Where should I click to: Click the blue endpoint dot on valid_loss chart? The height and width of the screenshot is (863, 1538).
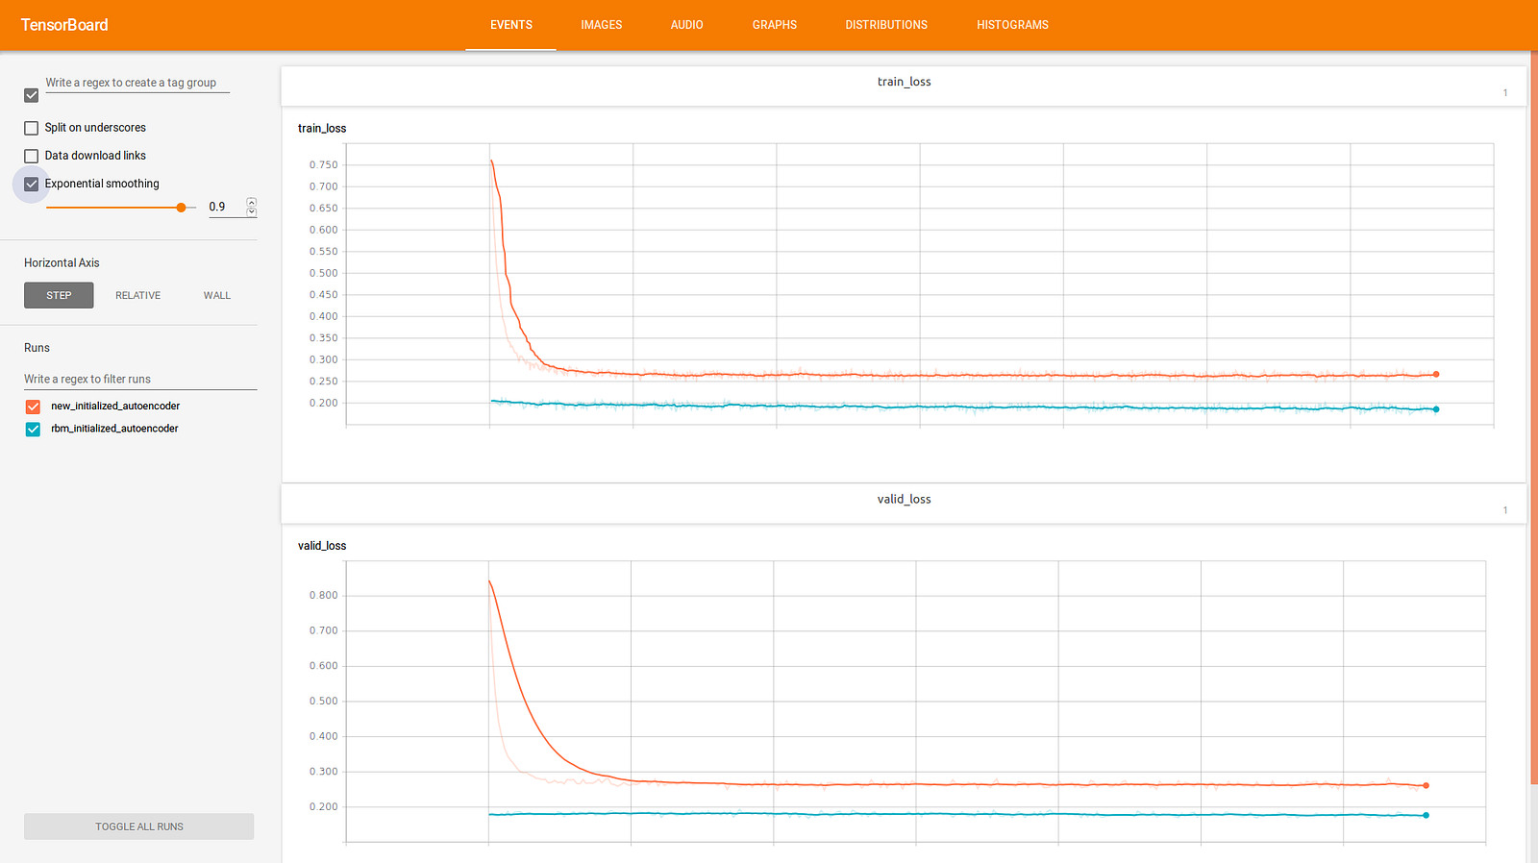point(1426,815)
